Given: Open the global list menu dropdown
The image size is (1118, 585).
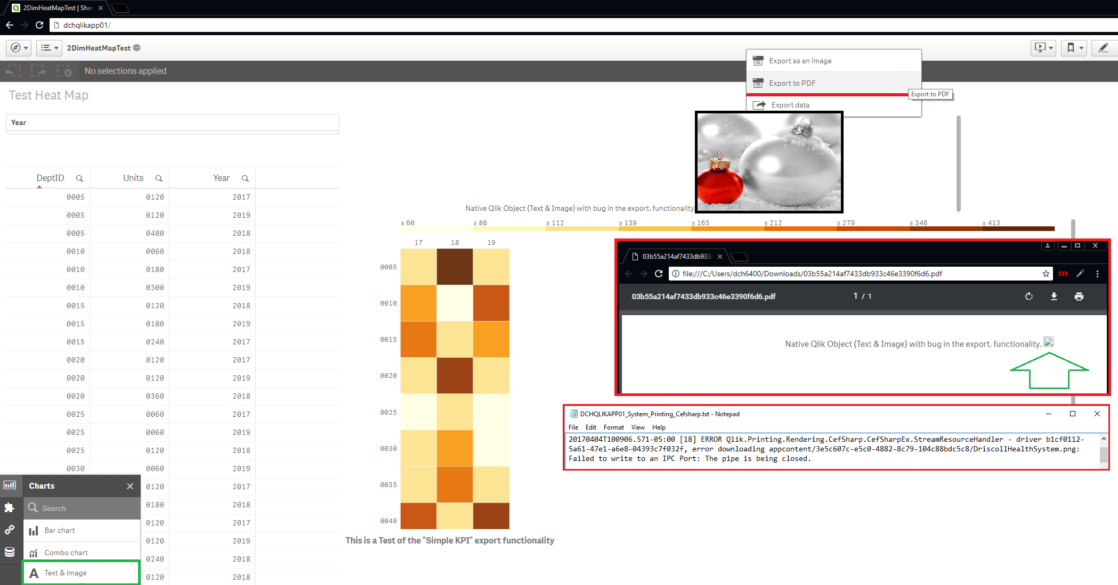Looking at the screenshot, I should coord(49,48).
